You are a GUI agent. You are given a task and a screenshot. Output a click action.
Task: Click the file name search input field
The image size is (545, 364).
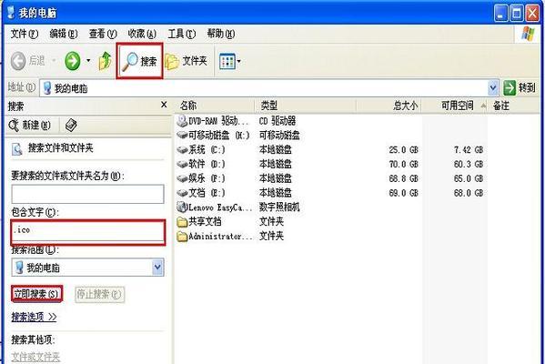pos(87,194)
